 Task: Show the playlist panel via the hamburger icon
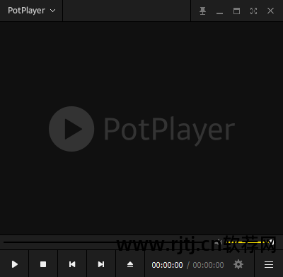click(x=269, y=264)
